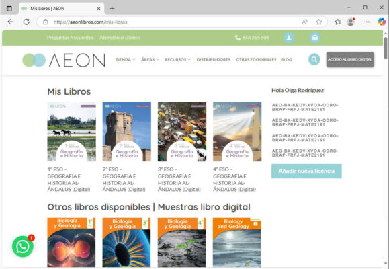Click the browser back arrow
The image size is (389, 269).
(x=11, y=22)
